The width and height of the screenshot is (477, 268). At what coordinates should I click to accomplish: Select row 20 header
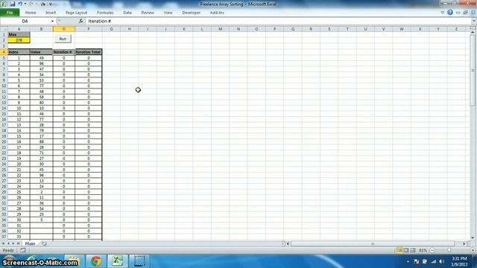[x=4, y=141]
